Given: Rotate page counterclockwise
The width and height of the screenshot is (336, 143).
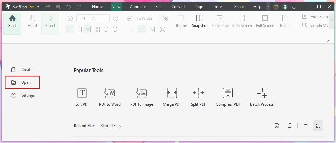Looking at the screenshot, I should click(x=115, y=29).
